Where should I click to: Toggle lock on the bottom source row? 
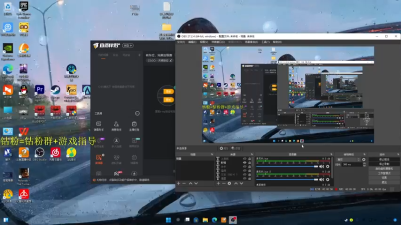click(249, 178)
